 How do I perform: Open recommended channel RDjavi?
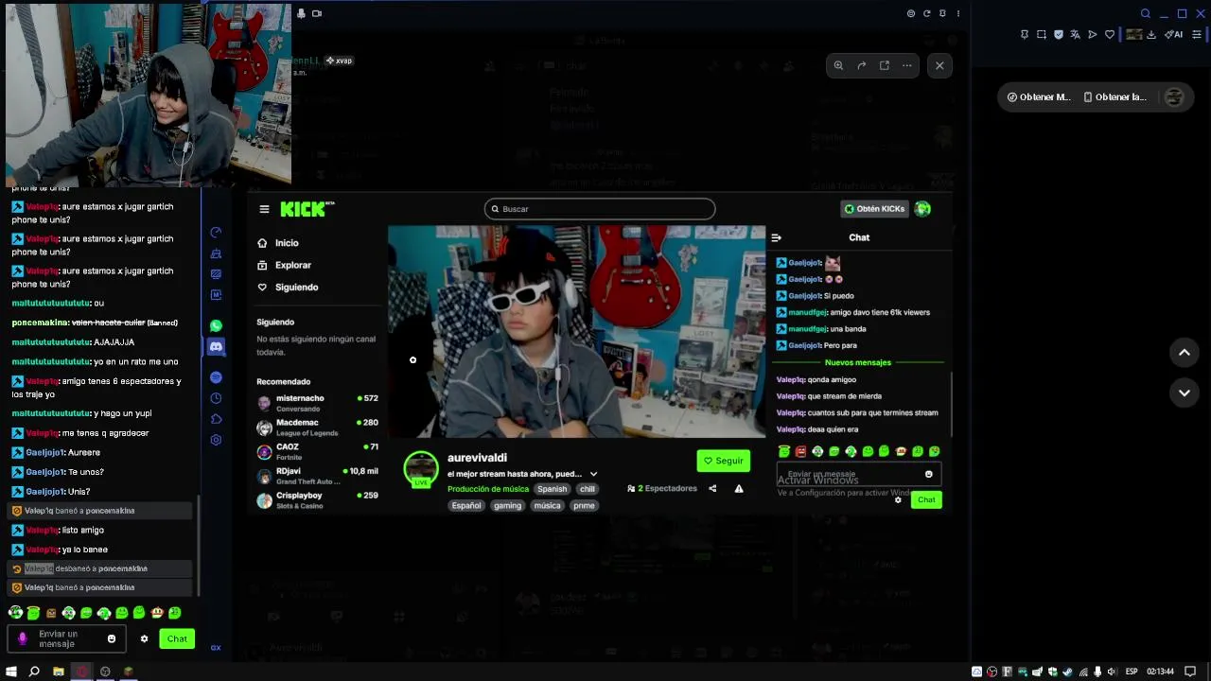click(317, 476)
